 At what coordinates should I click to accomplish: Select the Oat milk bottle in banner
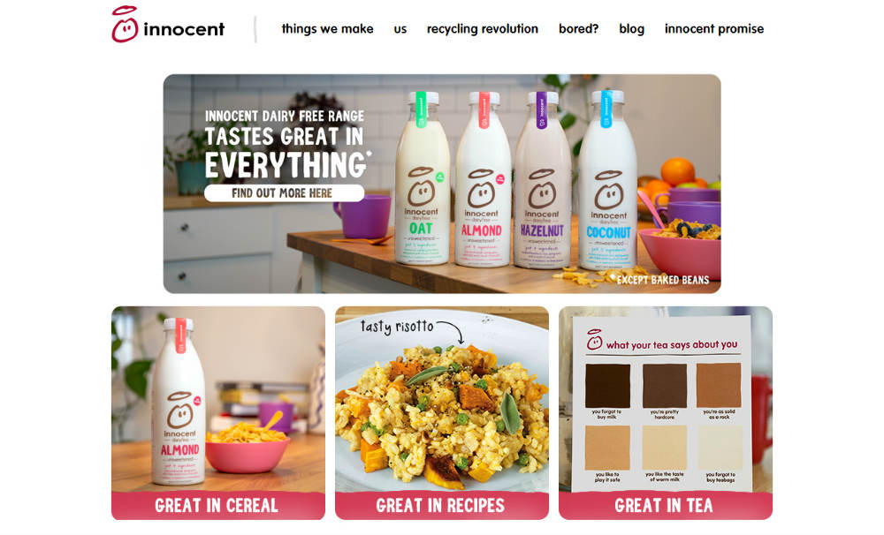(423, 178)
